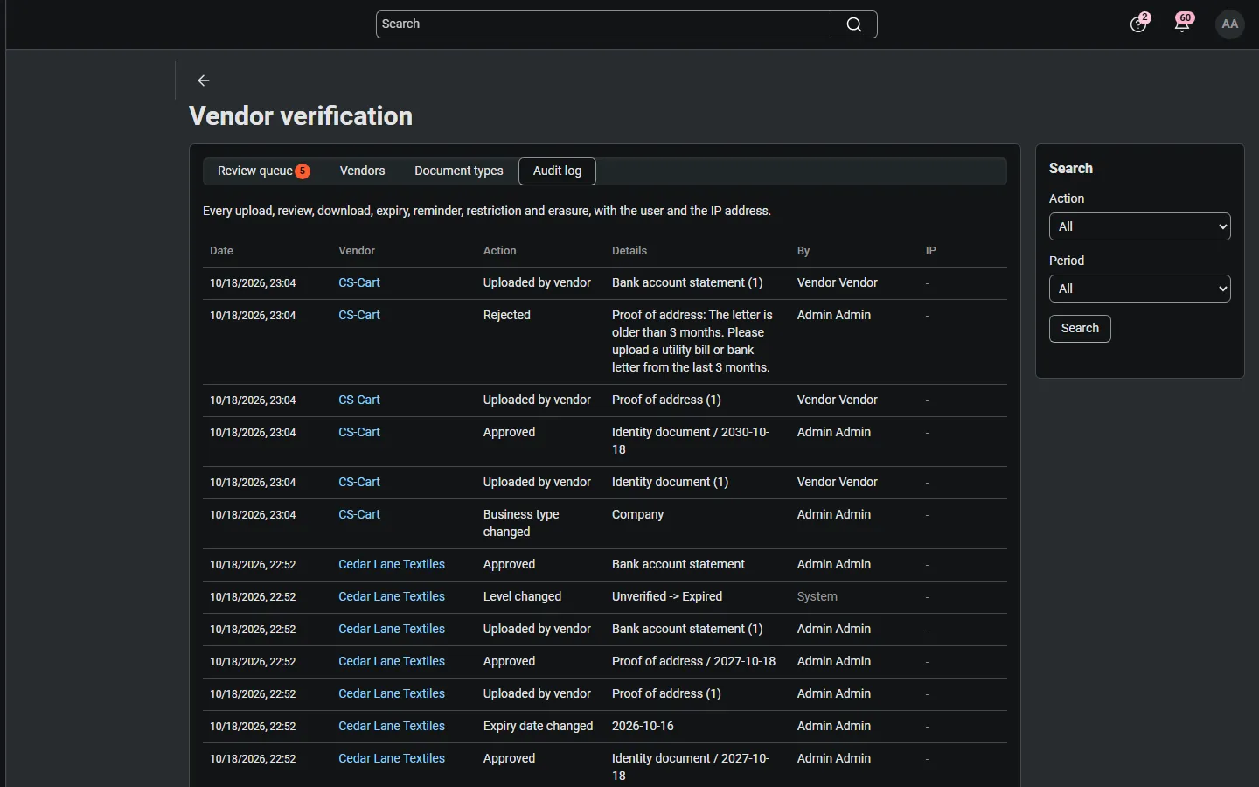Click the '5' badge on Review queue
Screen dimensions: 1259x787
point(303,171)
